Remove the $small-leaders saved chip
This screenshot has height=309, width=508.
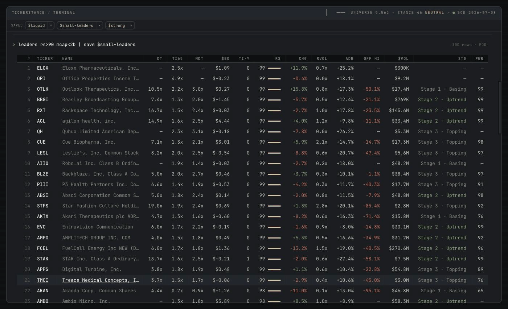click(99, 25)
